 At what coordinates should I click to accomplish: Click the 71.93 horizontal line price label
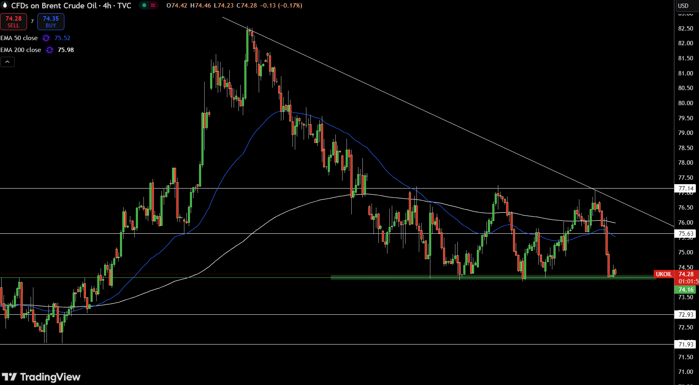coord(686,345)
